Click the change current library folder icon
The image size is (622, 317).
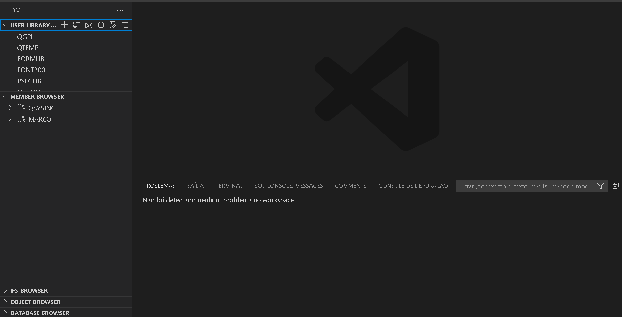(x=77, y=25)
